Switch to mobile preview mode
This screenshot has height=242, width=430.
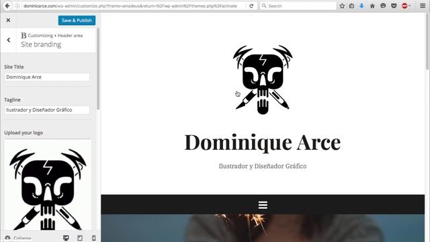(93, 238)
